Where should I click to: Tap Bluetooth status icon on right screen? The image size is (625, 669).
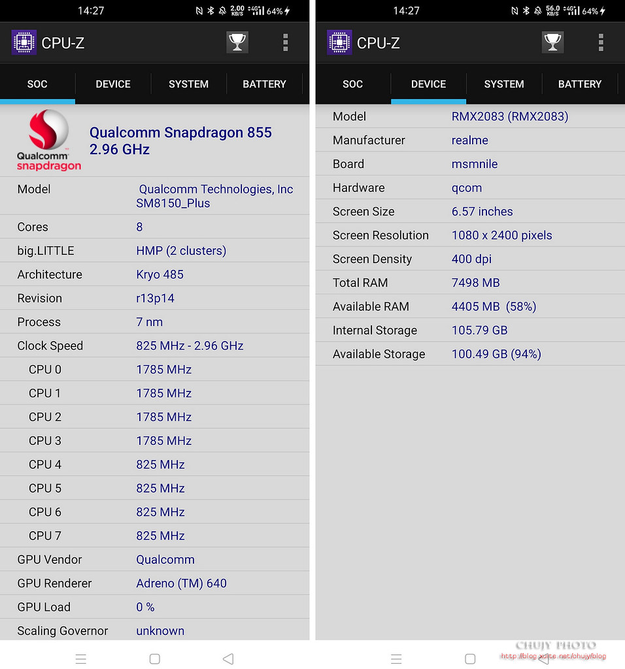pyautogui.click(x=526, y=10)
